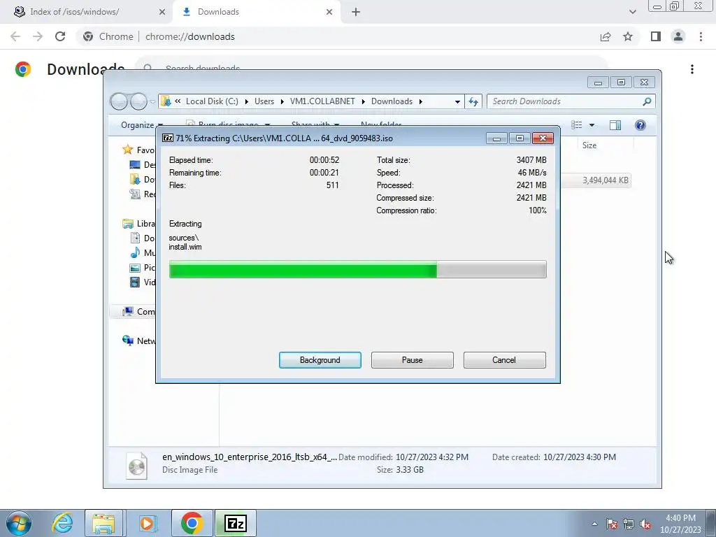Click the extraction progress bar
Image resolution: width=716 pixels, height=537 pixels.
pyautogui.click(x=357, y=269)
